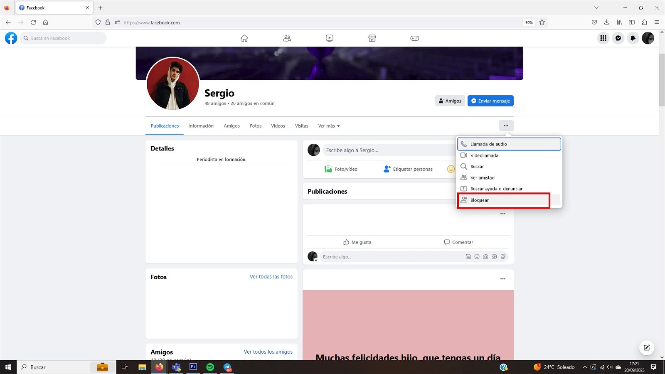
Task: Open Firefox downloads panel
Action: click(606, 22)
